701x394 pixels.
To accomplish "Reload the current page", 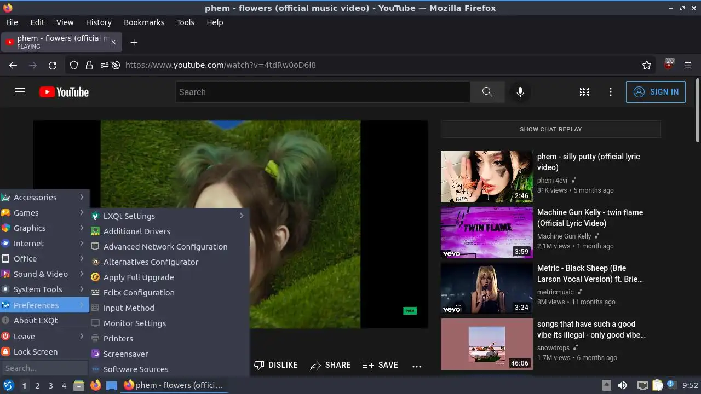I will pos(53,65).
